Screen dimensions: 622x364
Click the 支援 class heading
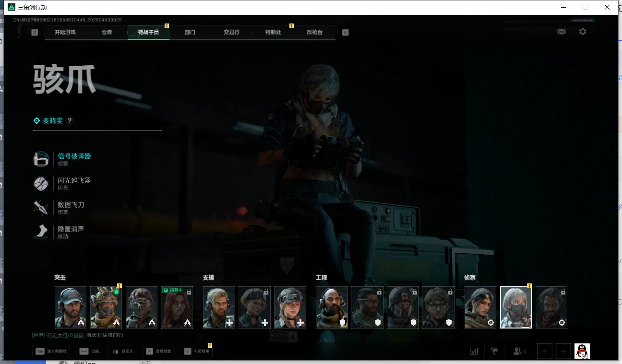coord(208,278)
